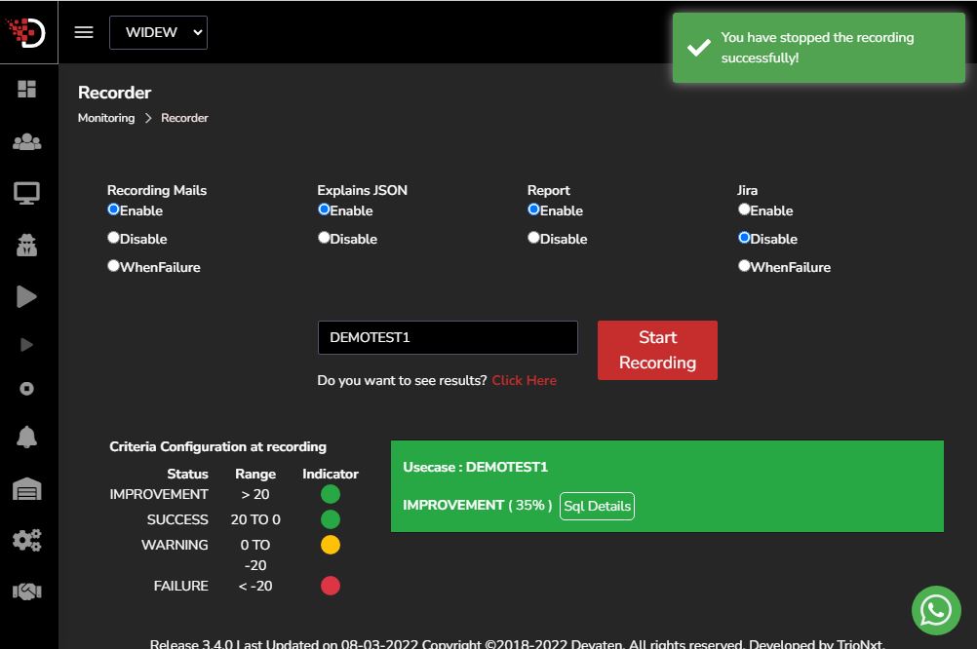Click the Release 3.4.0 footer text

click(517, 643)
